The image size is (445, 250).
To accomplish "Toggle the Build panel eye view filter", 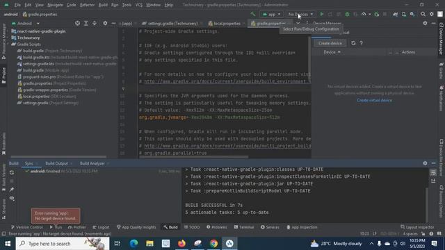I will pyautogui.click(x=12, y=199).
